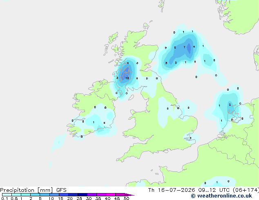This screenshot has width=259, height=200.
Task: Select the 40–45 mm magenta legend swatch
Action: tap(111, 195)
